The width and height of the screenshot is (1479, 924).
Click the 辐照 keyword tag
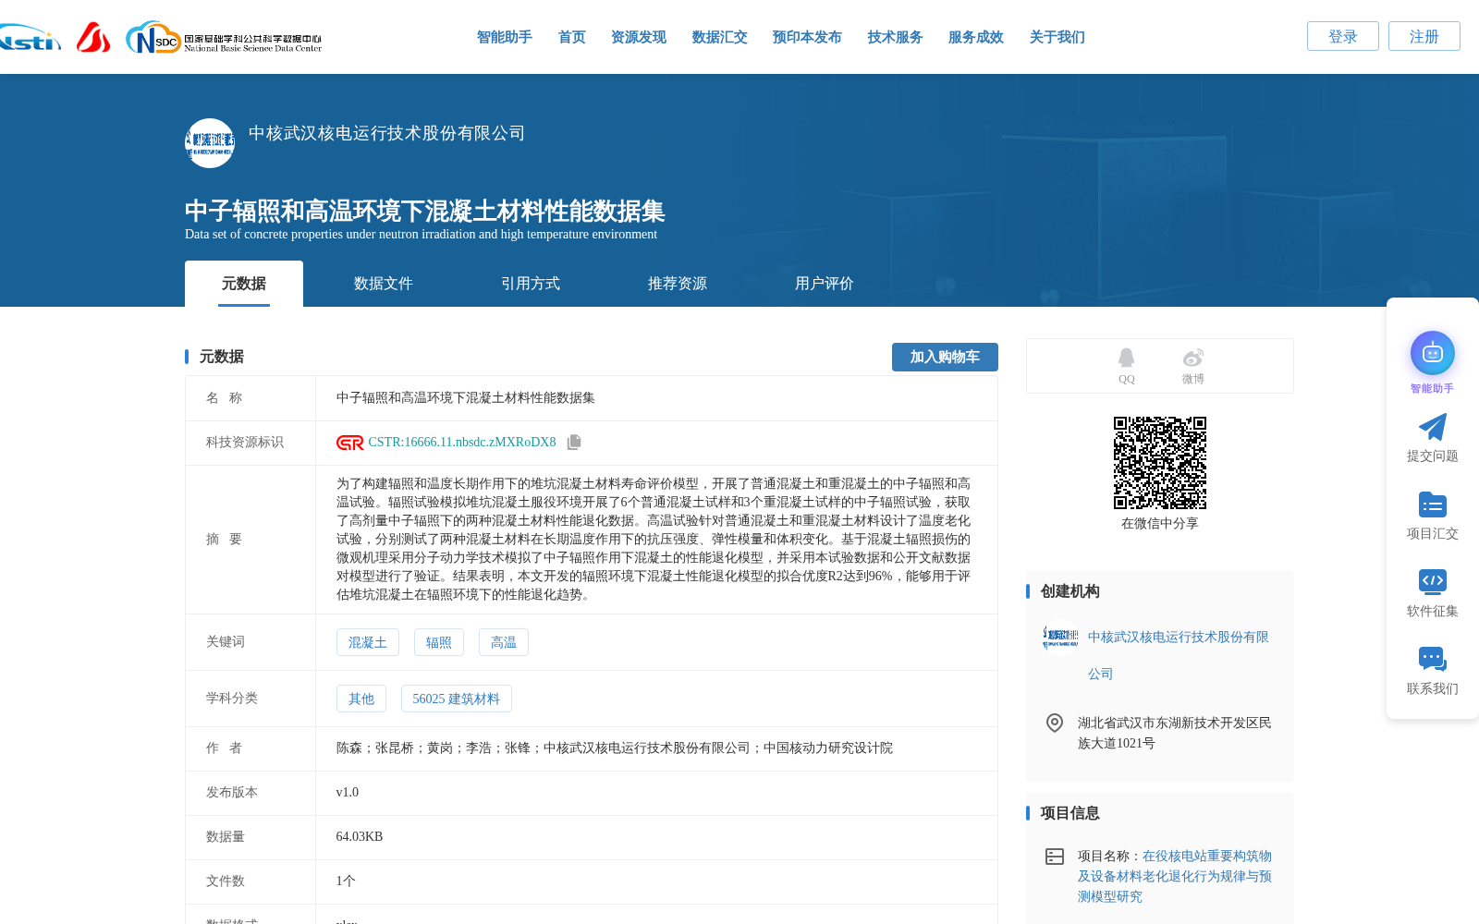click(x=439, y=642)
